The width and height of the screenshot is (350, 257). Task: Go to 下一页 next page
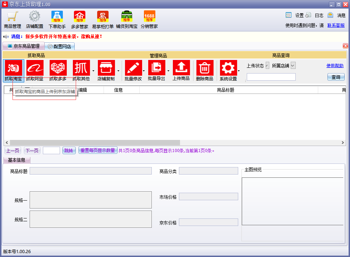coord(32,151)
